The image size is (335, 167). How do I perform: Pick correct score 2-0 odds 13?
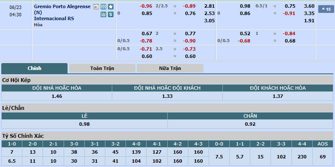tap(33, 152)
